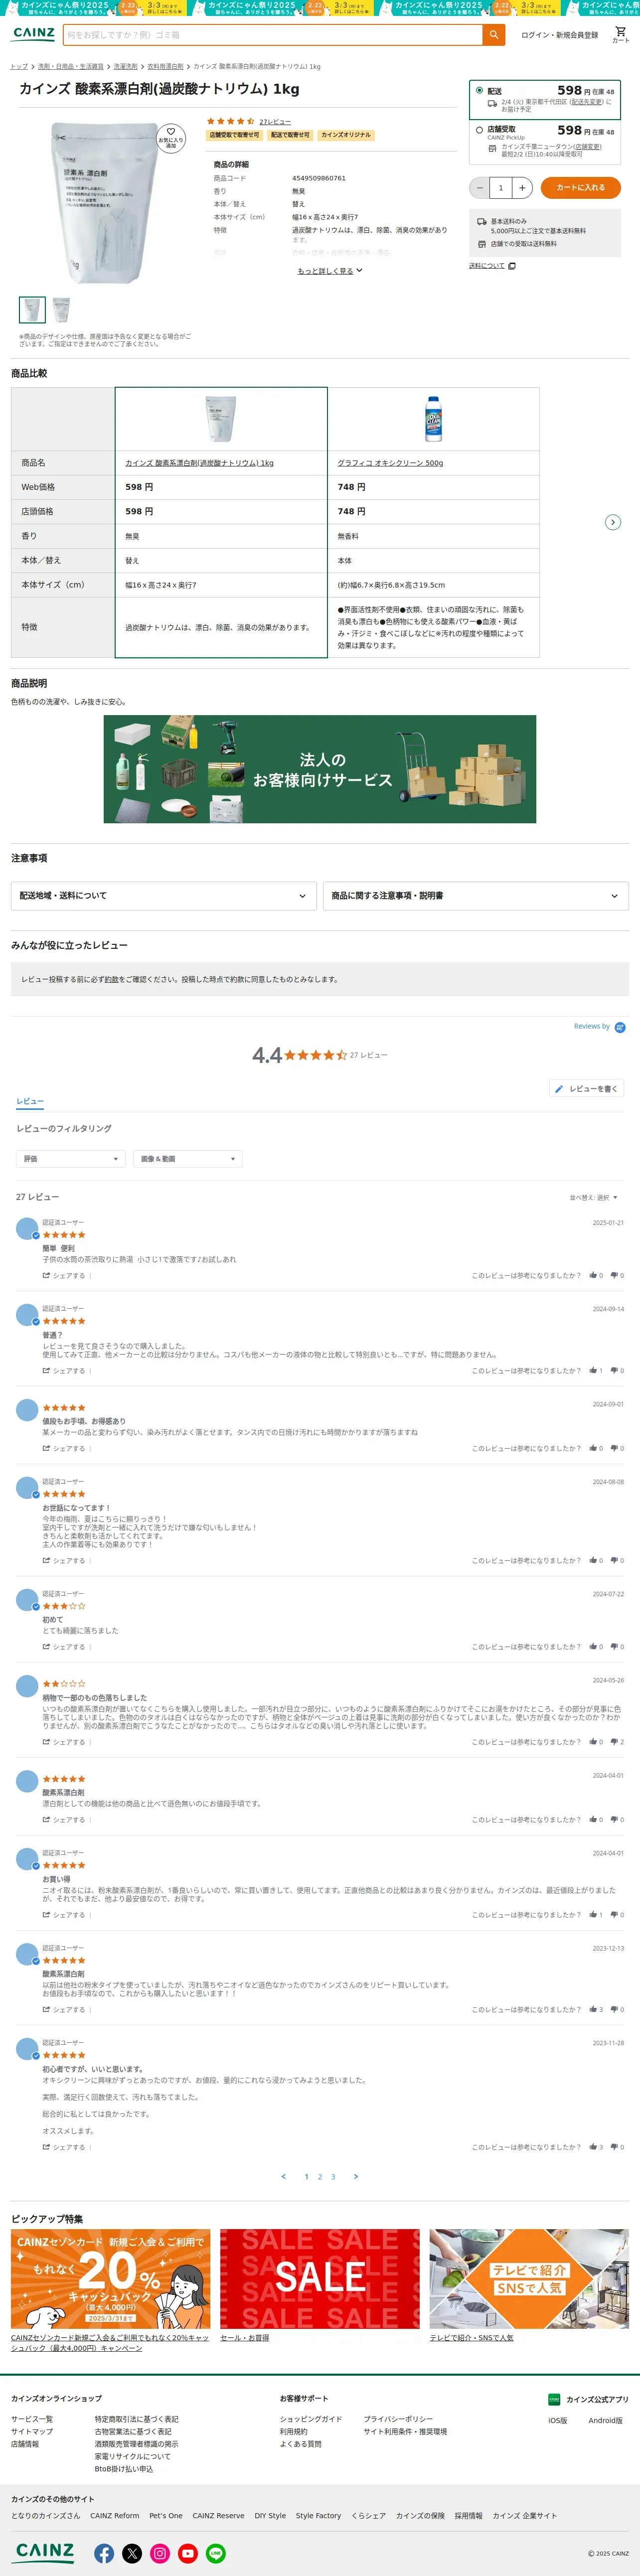Click 店舗変更 link under pickup
The image size is (640, 2576).
[x=587, y=147]
